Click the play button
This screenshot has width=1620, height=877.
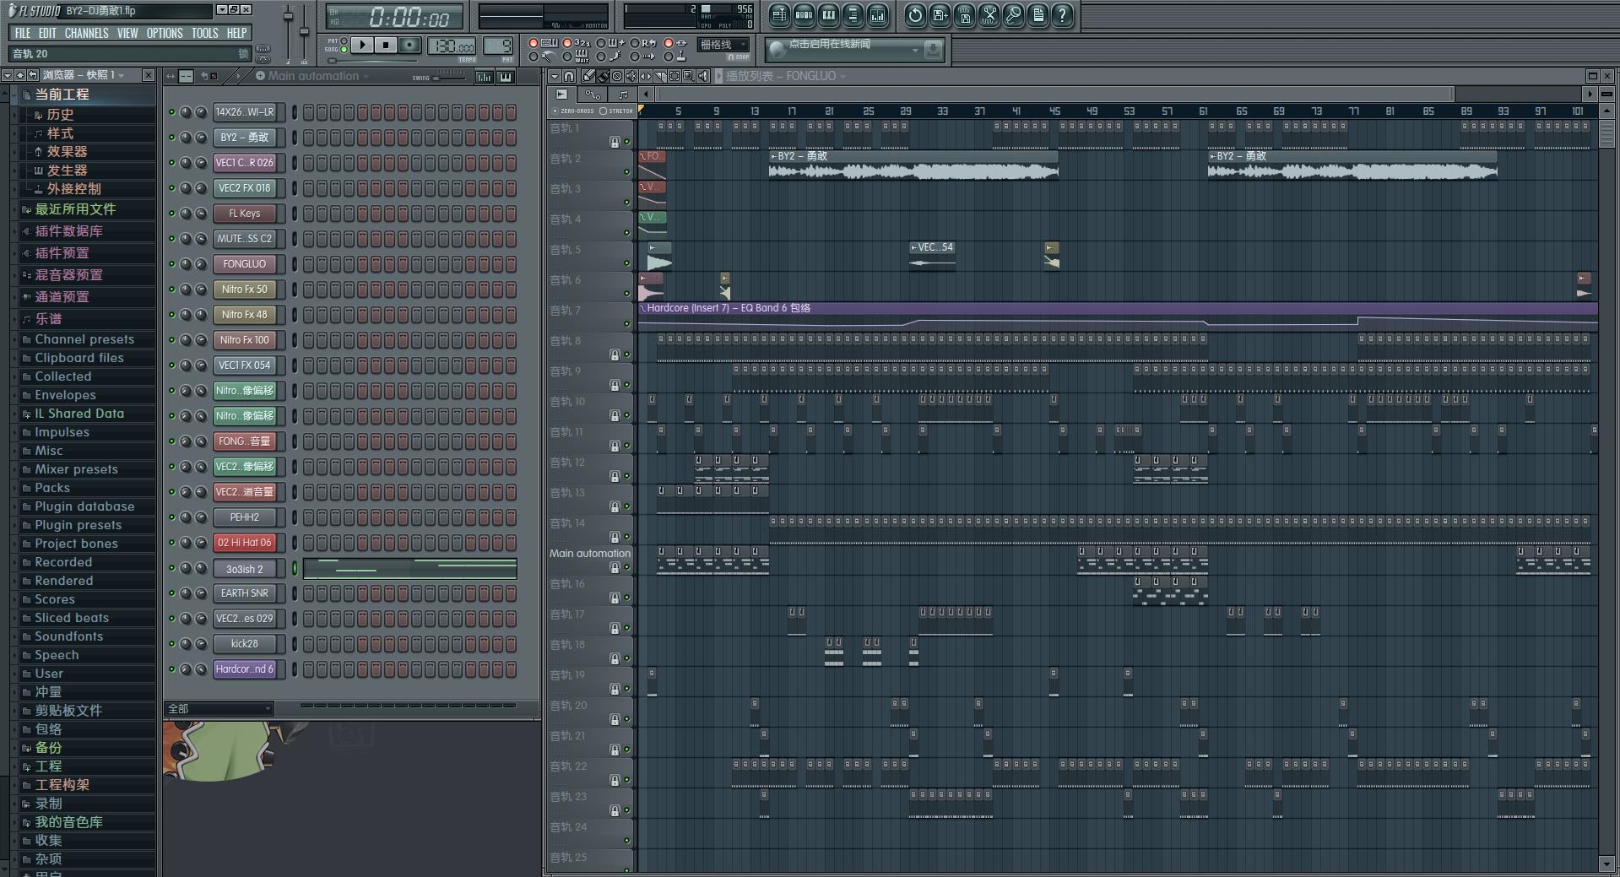(x=362, y=45)
